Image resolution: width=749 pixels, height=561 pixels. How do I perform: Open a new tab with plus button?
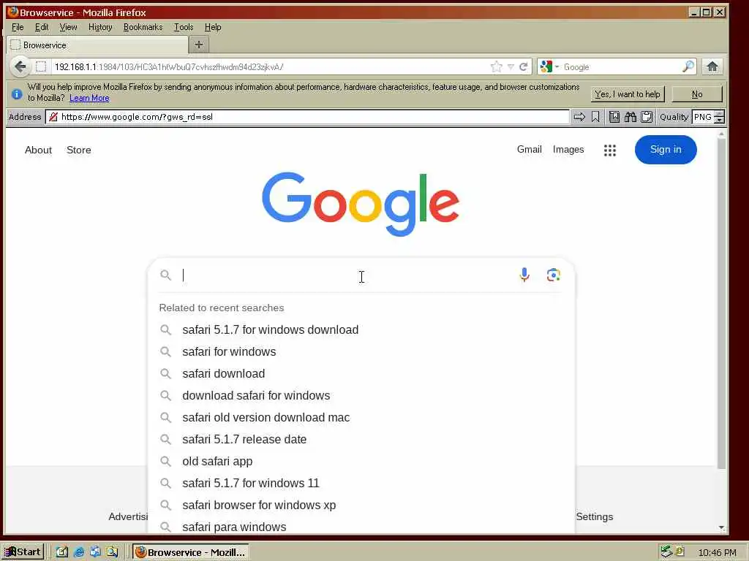(x=199, y=45)
